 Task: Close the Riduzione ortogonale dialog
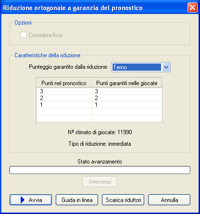click(192, 8)
